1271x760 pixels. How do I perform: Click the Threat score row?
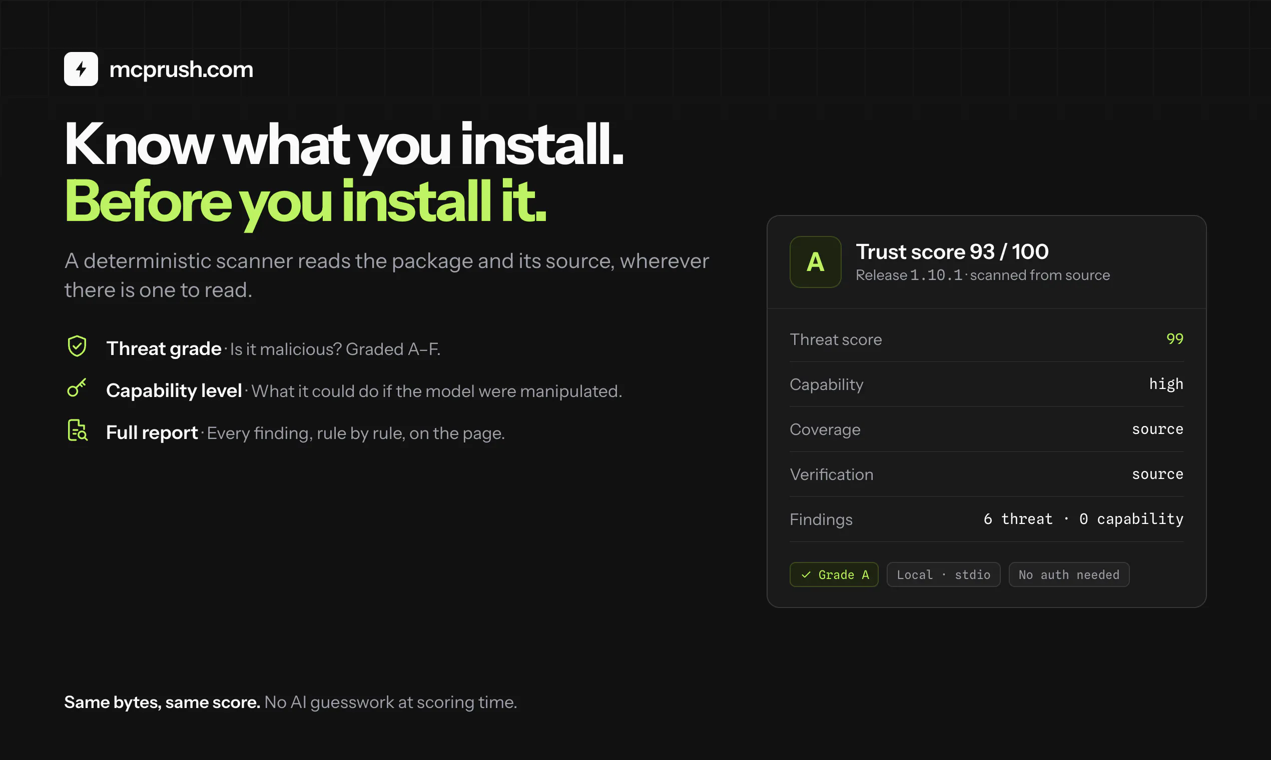[987, 339]
